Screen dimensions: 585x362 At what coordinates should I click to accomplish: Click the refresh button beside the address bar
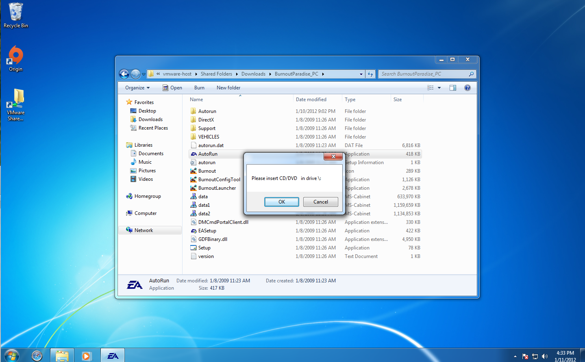(370, 74)
